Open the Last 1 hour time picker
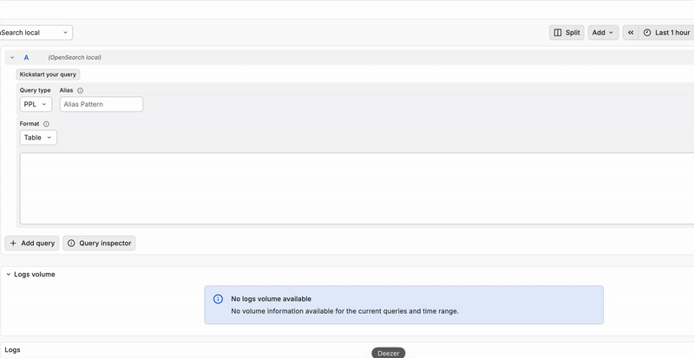The width and height of the screenshot is (694, 358). coord(667,32)
